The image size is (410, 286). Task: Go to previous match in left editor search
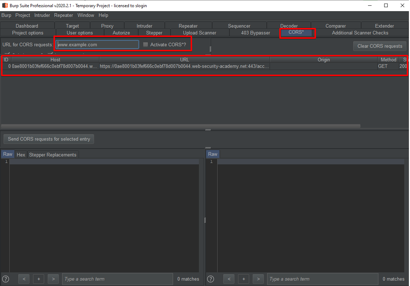24,279
